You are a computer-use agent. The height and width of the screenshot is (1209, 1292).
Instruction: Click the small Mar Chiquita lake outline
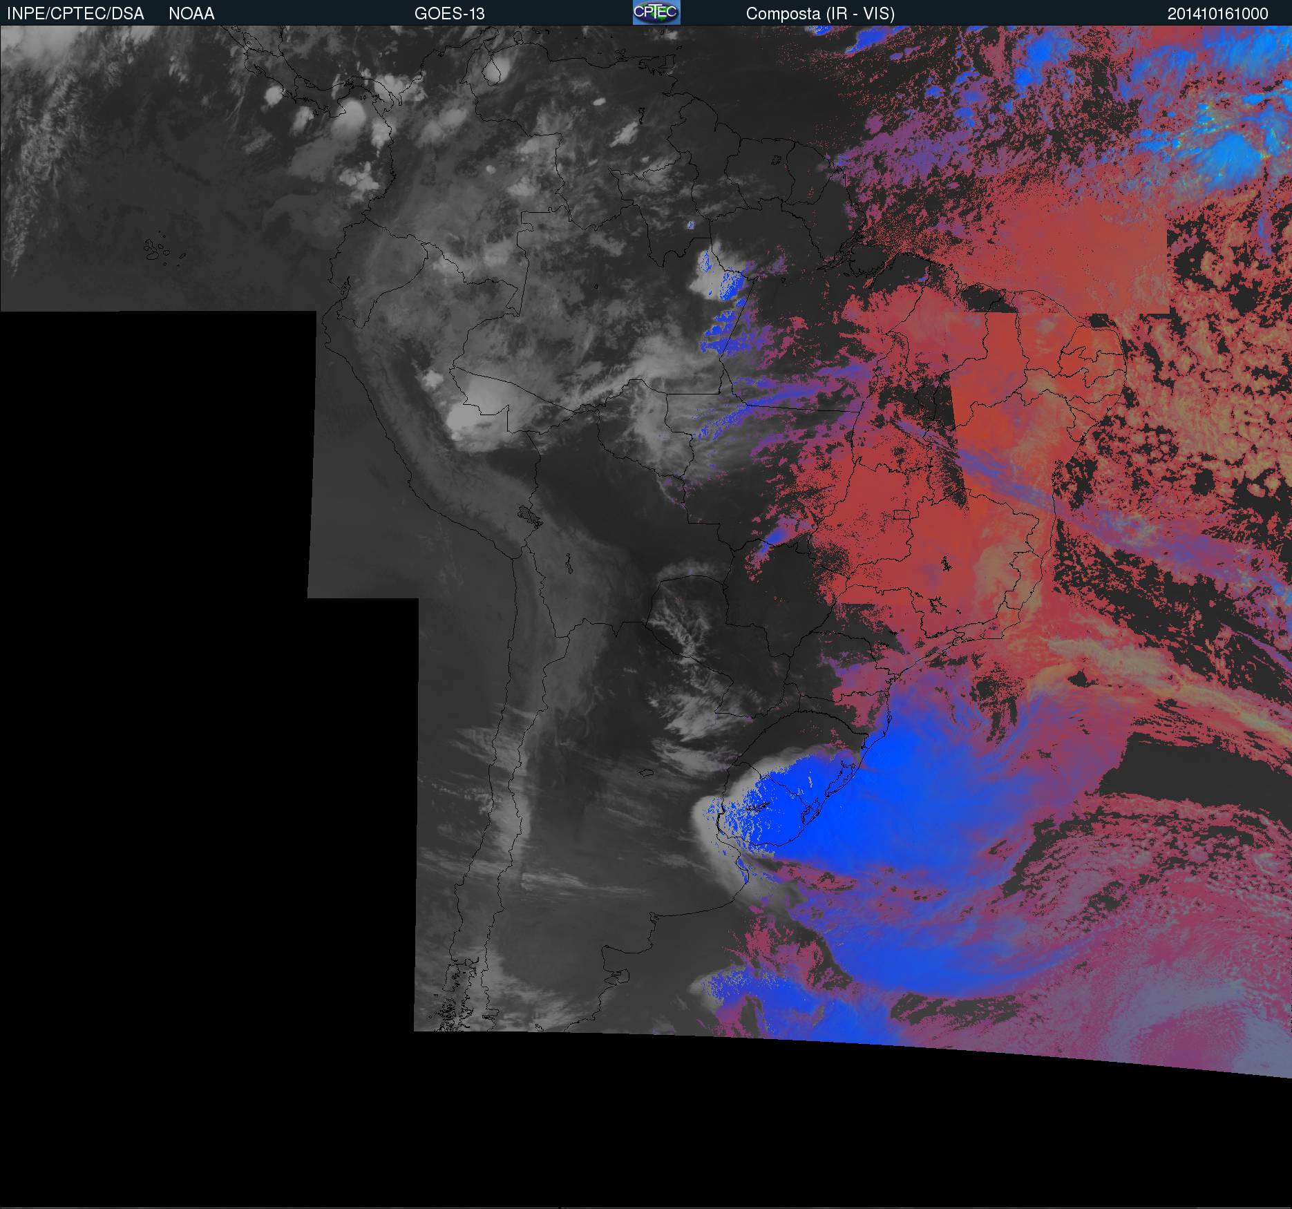pos(646,774)
